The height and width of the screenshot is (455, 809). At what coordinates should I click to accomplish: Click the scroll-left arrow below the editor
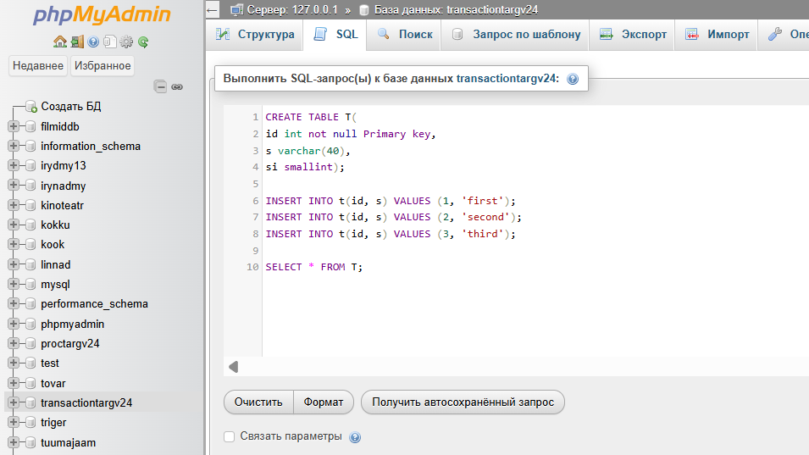(x=234, y=367)
